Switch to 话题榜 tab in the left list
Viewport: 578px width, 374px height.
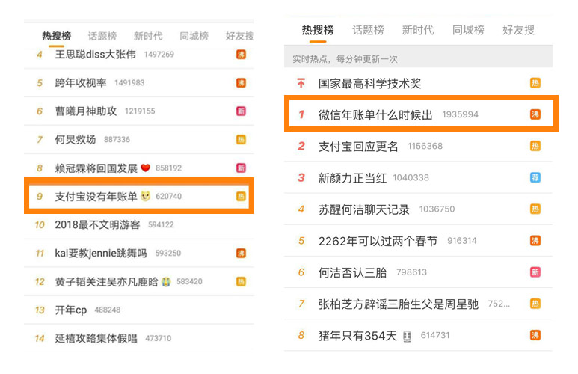(102, 36)
